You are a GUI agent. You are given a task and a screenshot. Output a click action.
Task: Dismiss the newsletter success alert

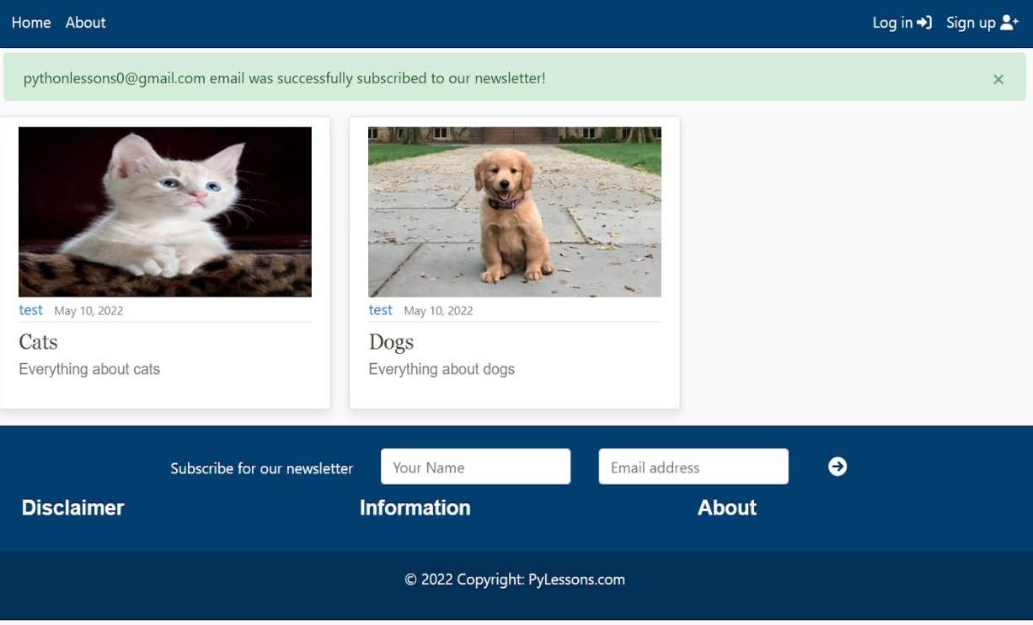[x=998, y=79]
